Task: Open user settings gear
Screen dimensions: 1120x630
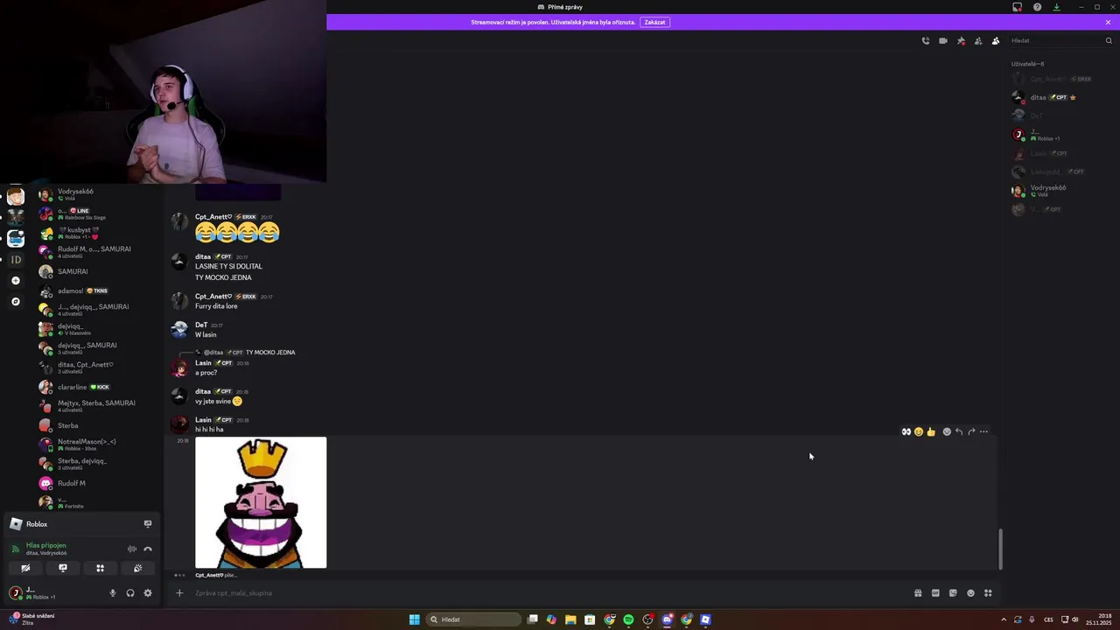Action: (x=148, y=593)
